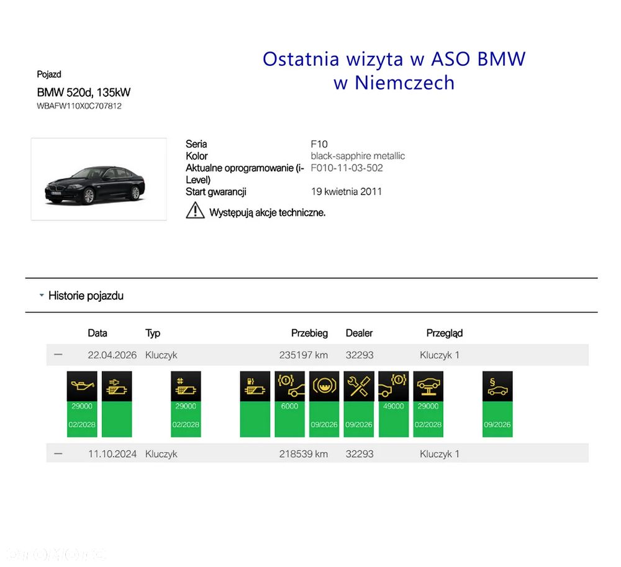Click dealer 32293 in the 11.10.2024 row

pos(360,454)
